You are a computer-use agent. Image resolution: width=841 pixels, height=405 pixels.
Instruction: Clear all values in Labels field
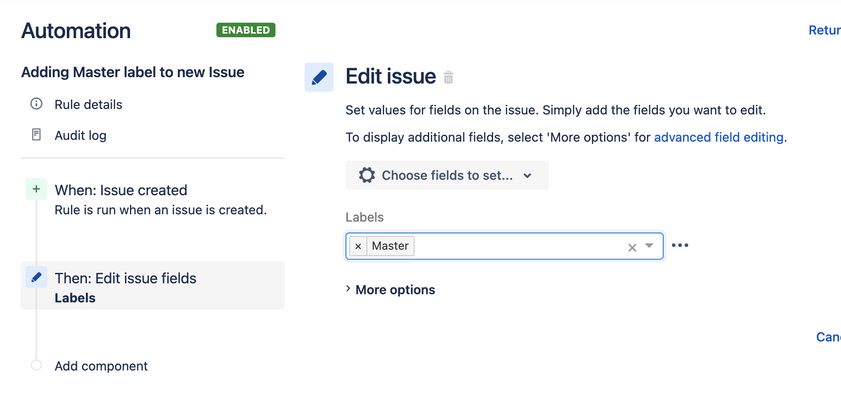pos(632,247)
